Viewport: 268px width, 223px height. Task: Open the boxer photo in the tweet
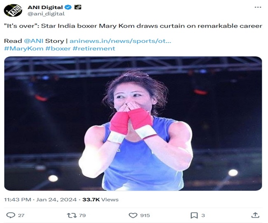tap(133, 123)
